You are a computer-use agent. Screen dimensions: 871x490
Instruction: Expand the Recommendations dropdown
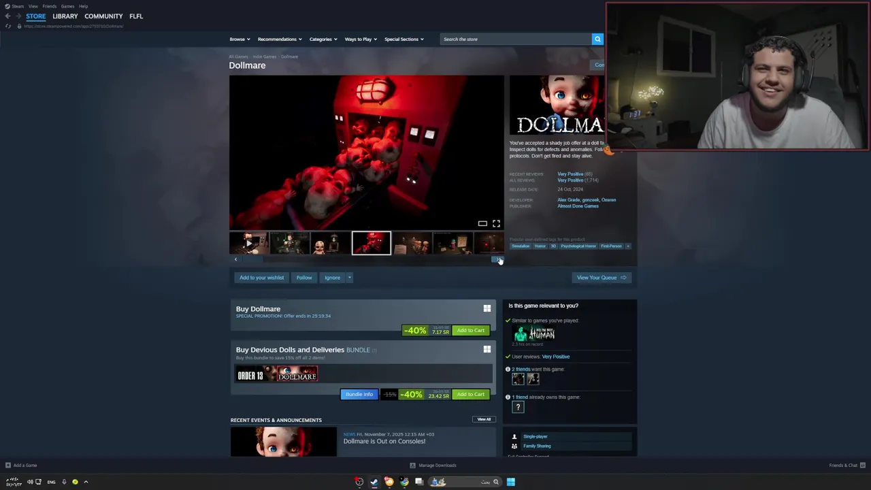[280, 39]
